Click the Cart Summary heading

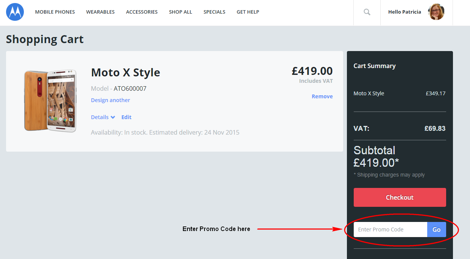tap(375, 66)
